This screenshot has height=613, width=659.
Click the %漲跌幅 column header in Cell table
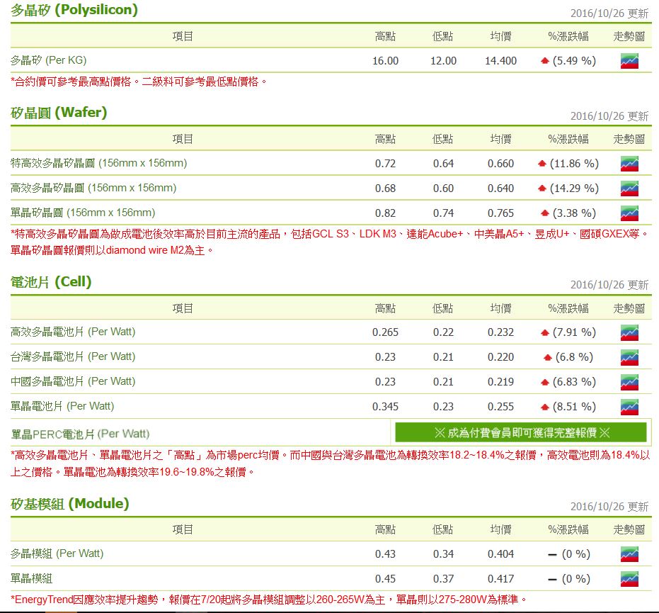[x=568, y=309]
